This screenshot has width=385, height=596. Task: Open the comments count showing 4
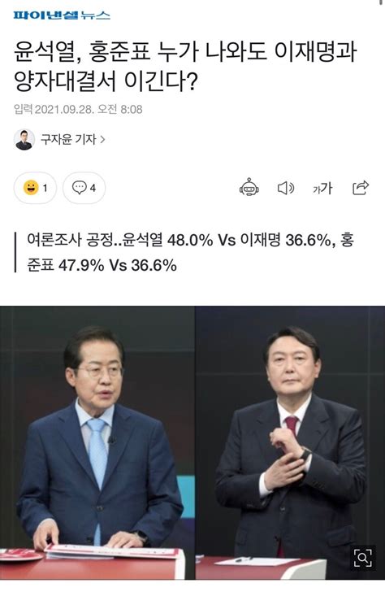[93, 188]
